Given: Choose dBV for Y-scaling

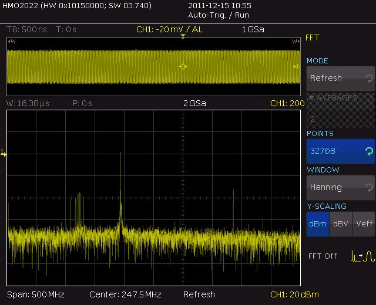Looking at the screenshot, I should point(341,224).
